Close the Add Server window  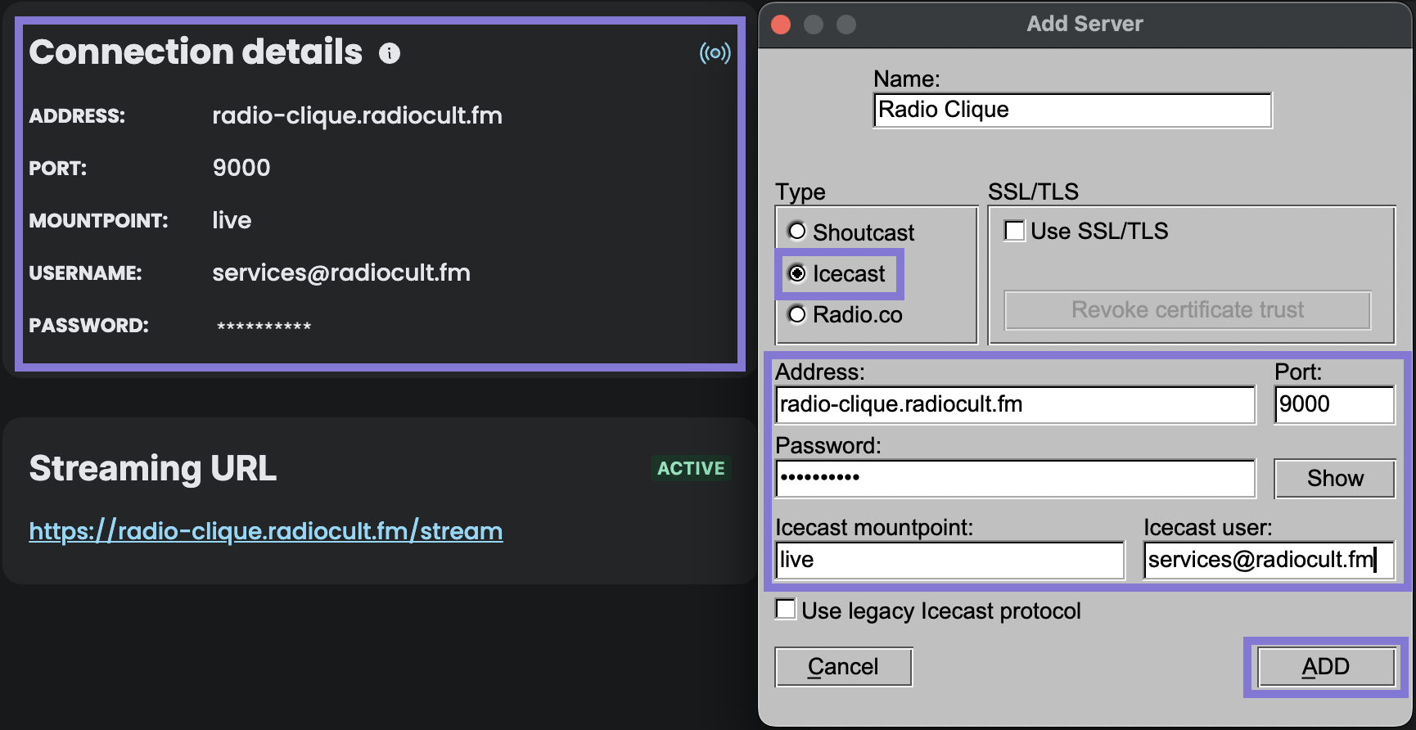[781, 25]
